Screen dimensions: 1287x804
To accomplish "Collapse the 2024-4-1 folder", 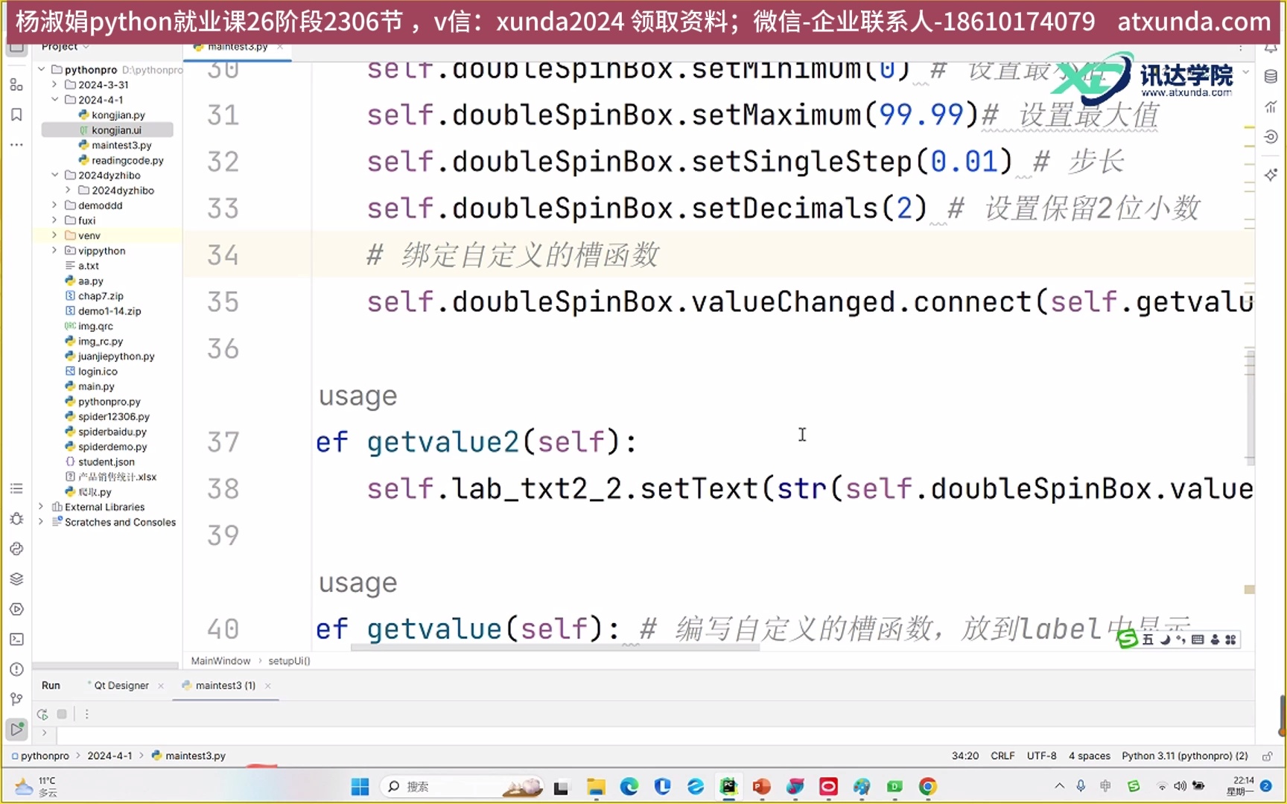I will pos(54,99).
